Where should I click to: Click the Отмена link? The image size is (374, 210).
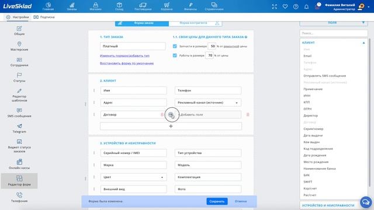click(x=240, y=201)
